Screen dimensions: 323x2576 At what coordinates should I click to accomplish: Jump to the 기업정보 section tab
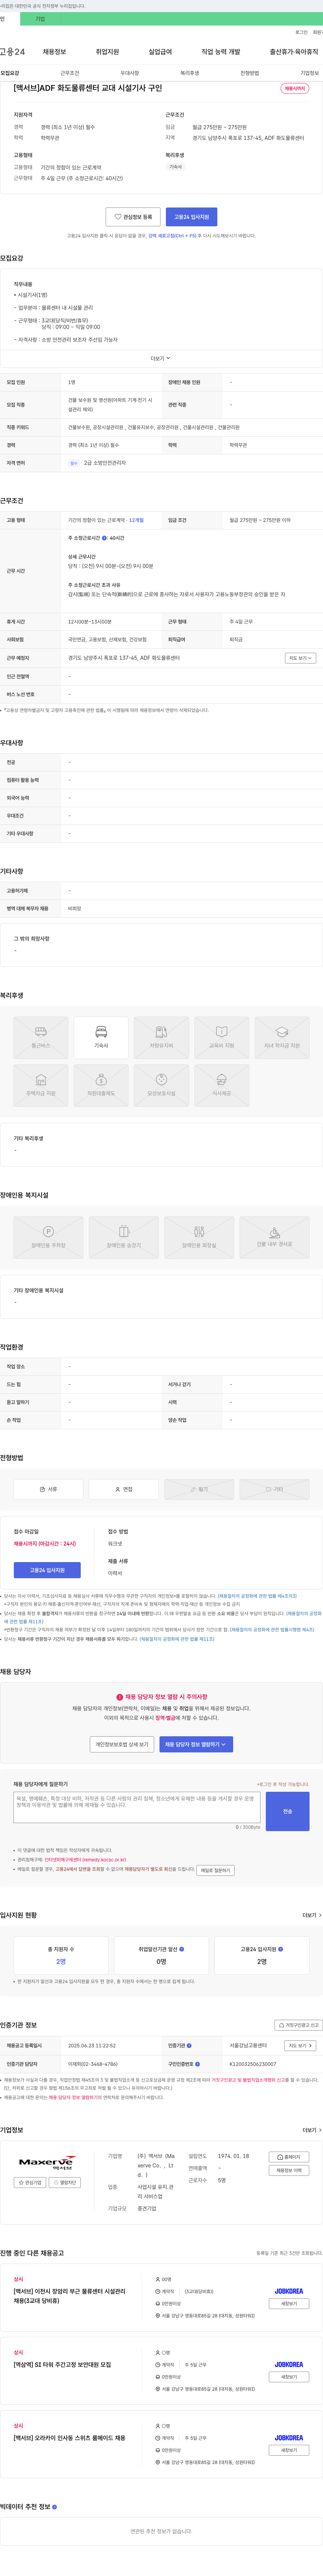310,73
